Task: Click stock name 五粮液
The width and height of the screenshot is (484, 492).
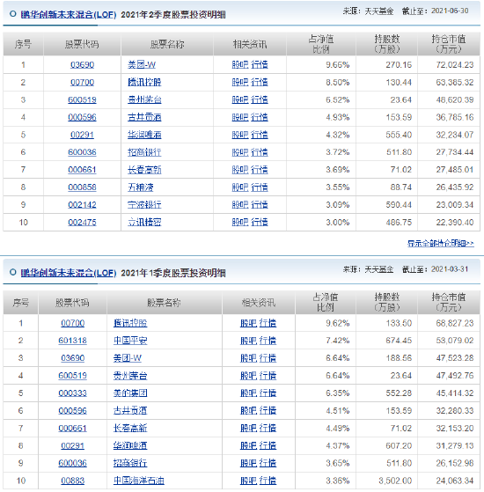Action: pos(140,187)
